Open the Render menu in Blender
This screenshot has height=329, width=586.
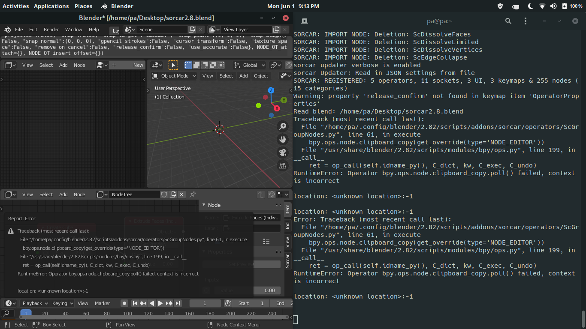51,30
